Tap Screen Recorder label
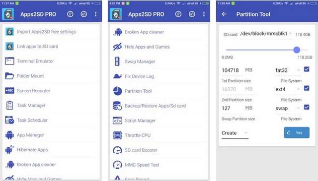Image resolution: width=318 pixels, height=181 pixels. pos(33,91)
